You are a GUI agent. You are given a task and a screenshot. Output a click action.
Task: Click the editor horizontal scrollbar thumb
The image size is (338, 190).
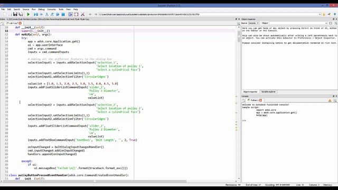point(95,182)
